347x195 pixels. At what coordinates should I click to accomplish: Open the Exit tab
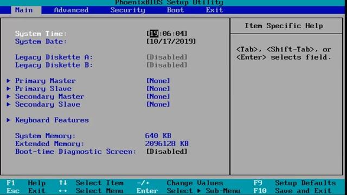[x=214, y=10]
